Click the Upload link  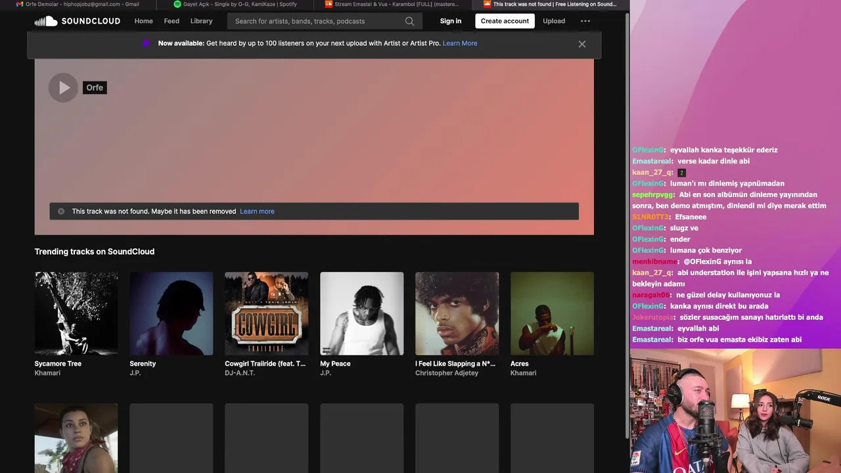click(x=554, y=21)
